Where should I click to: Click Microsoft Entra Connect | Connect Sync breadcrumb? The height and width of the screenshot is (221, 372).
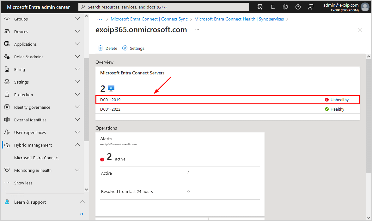tap(149, 19)
